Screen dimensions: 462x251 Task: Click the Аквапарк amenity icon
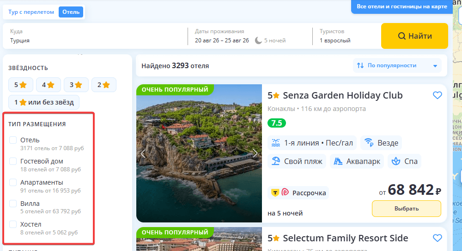[338, 161]
